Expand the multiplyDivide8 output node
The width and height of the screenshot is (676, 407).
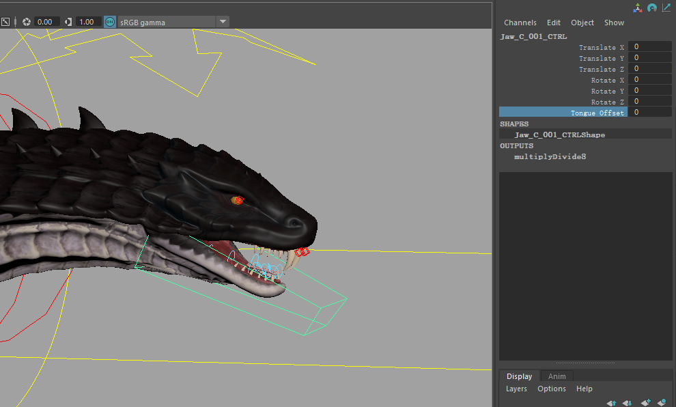tap(550, 156)
